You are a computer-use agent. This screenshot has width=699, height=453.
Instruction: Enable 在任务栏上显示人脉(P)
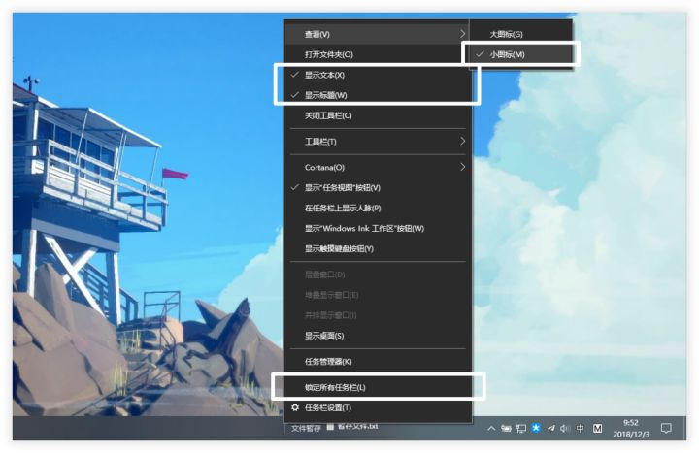pyautogui.click(x=378, y=208)
